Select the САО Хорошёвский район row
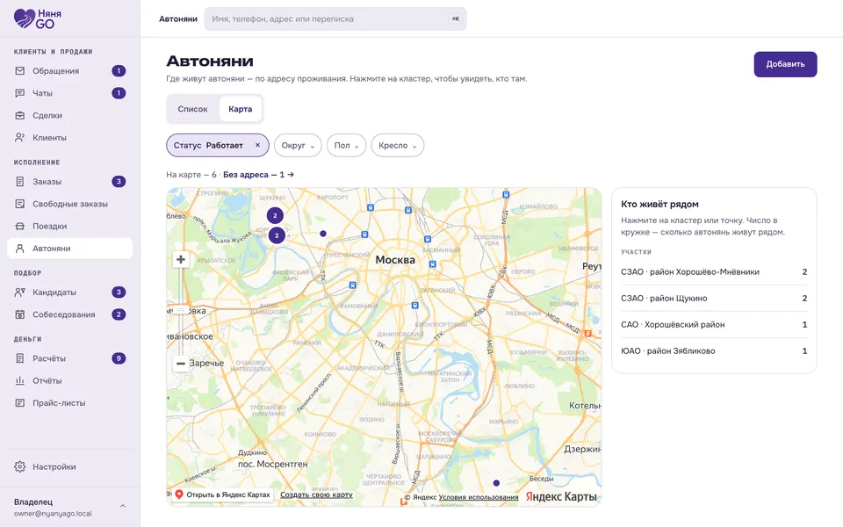 [714, 325]
